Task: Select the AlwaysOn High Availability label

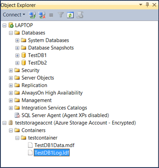Action: pos(52,93)
